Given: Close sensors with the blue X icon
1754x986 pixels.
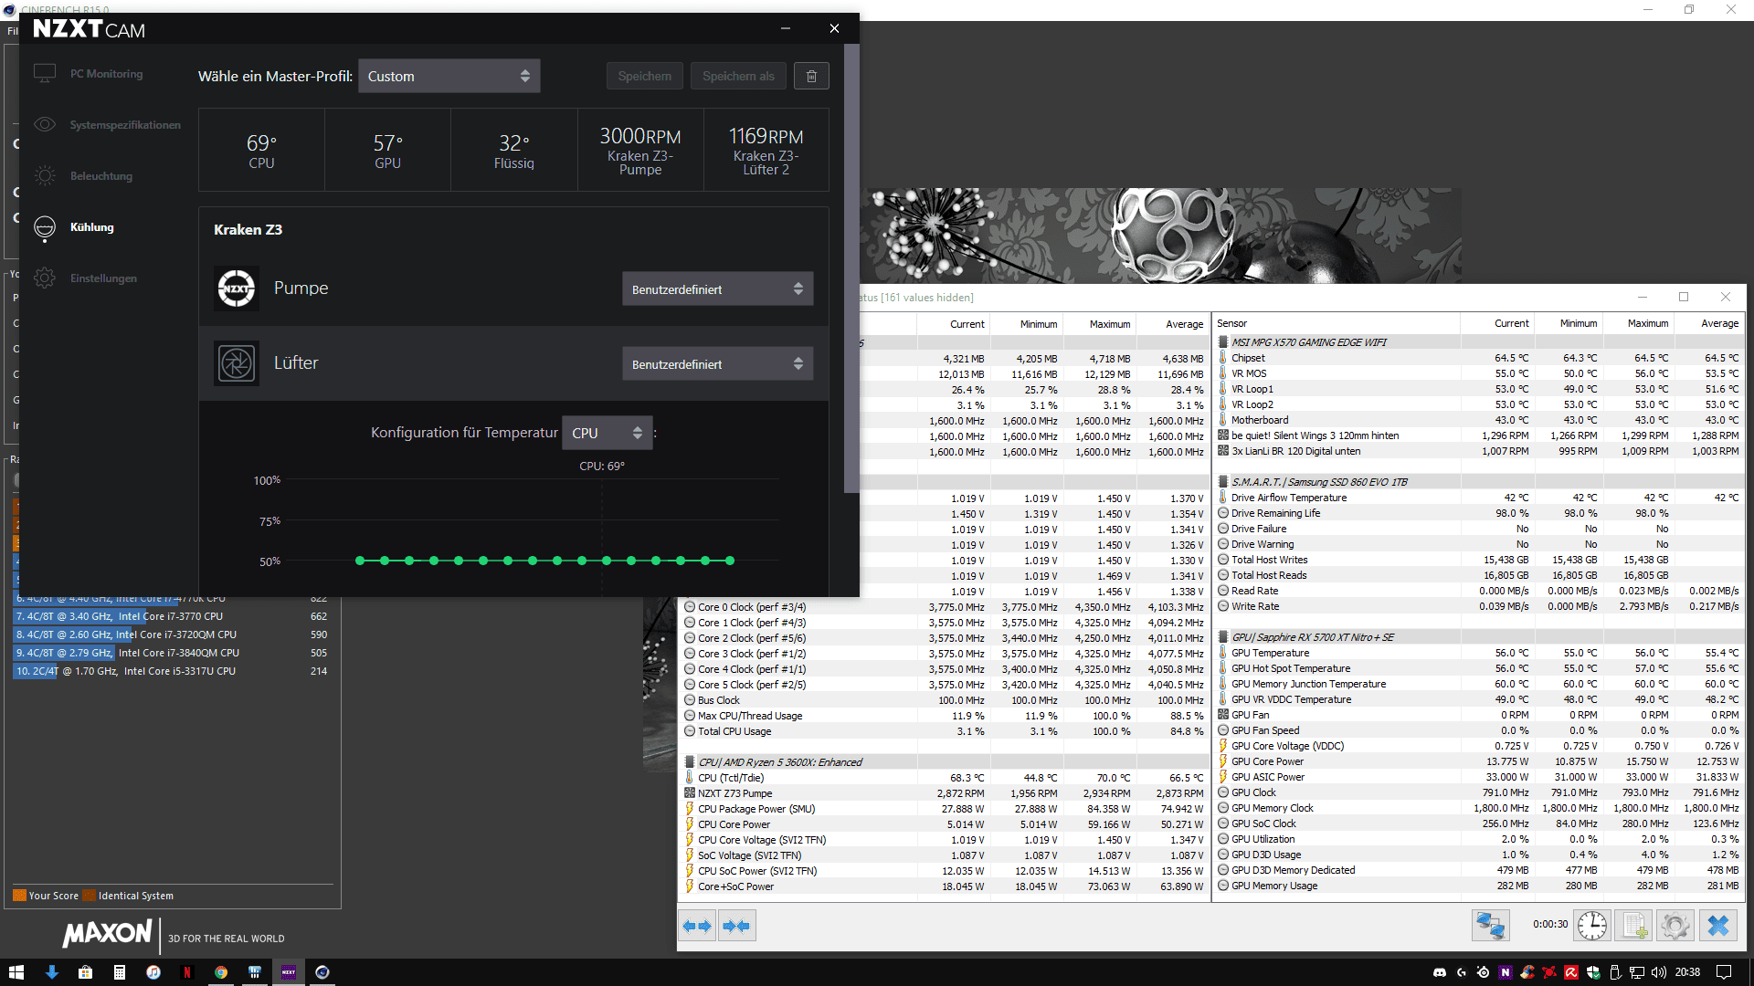Looking at the screenshot, I should pos(1717,926).
